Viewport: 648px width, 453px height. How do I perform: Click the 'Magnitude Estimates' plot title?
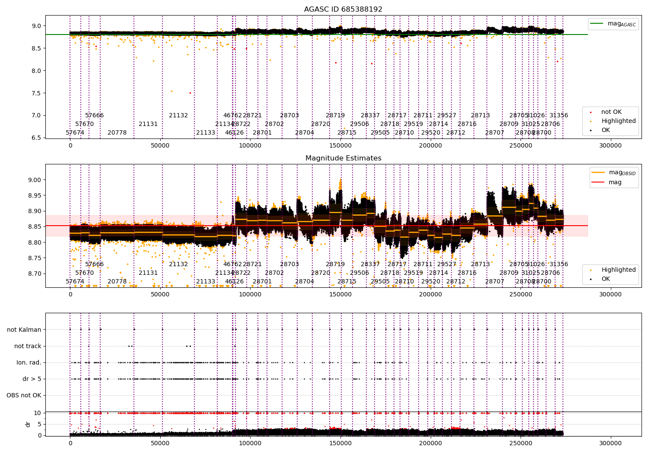point(343,158)
